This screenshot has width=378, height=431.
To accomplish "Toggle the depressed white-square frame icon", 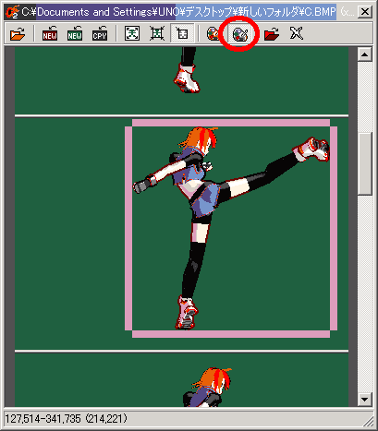I will [x=182, y=33].
